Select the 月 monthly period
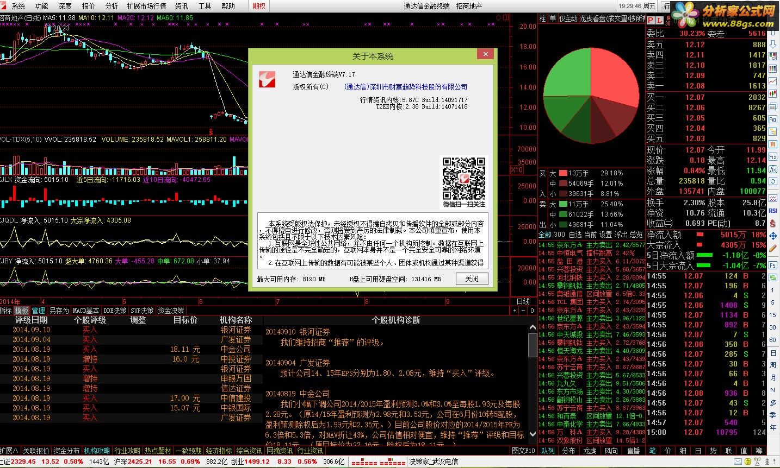This screenshot has height=468, width=780. click(x=773, y=377)
